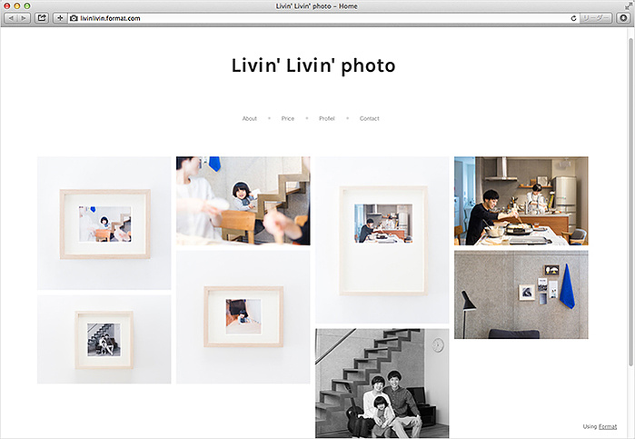Click the camera favicon in the address bar
This screenshot has height=439, width=635.
[x=74, y=18]
